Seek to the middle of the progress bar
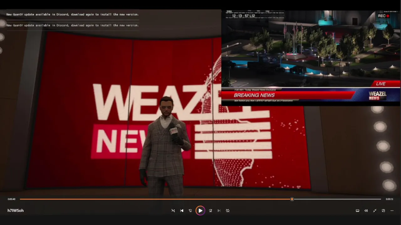Image resolution: width=401 pixels, height=225 pixels. click(x=200, y=199)
